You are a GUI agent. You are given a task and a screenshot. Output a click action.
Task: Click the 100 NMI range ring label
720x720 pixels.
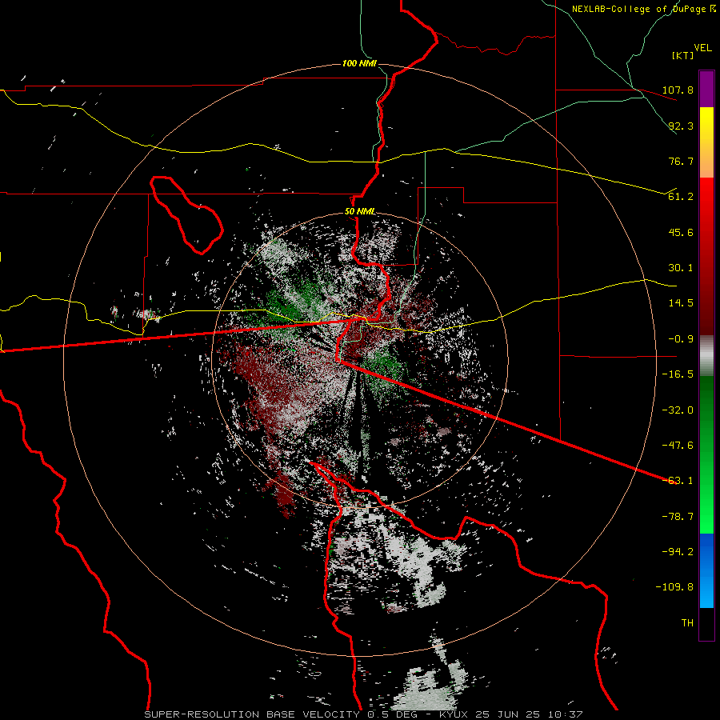[x=359, y=63]
